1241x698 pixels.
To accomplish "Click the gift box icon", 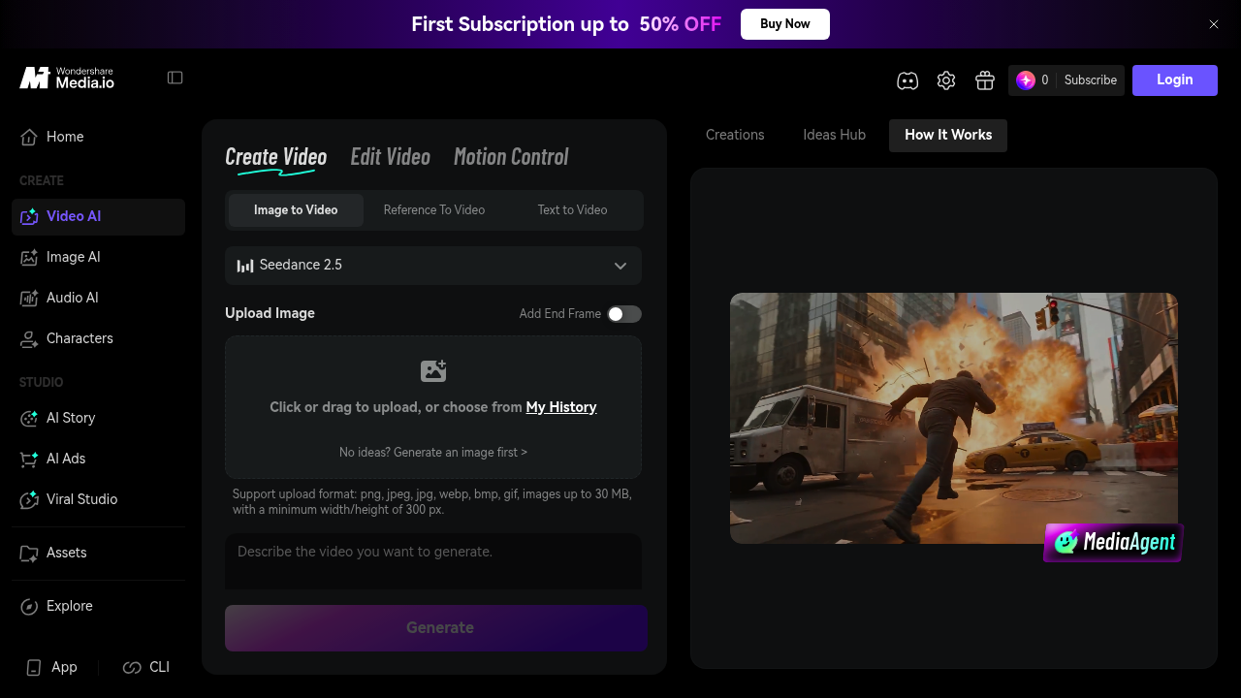I will tap(985, 80).
